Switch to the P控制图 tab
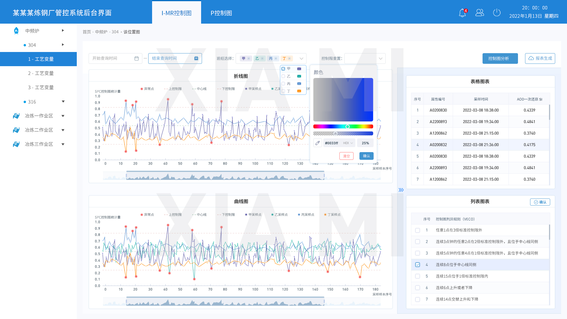The image size is (567, 319). (221, 13)
